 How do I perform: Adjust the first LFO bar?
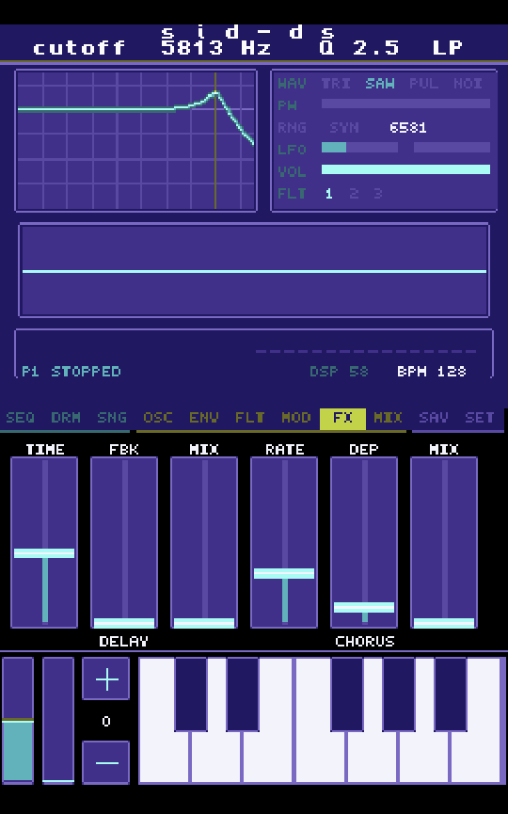pos(359,148)
